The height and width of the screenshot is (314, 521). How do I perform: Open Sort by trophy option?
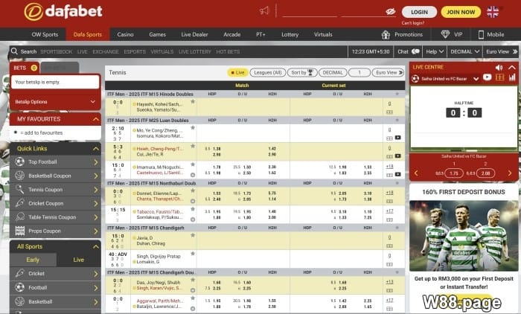(x=302, y=72)
